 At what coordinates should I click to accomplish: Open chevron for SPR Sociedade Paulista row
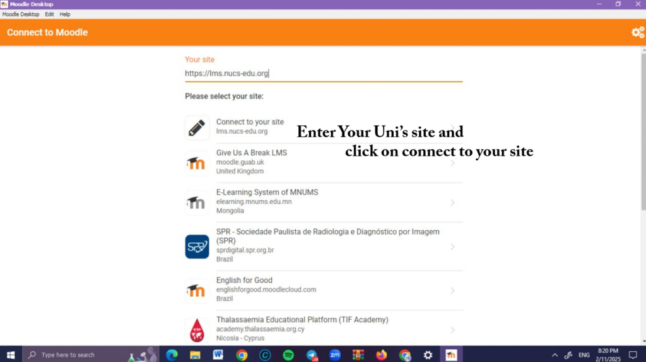click(452, 247)
